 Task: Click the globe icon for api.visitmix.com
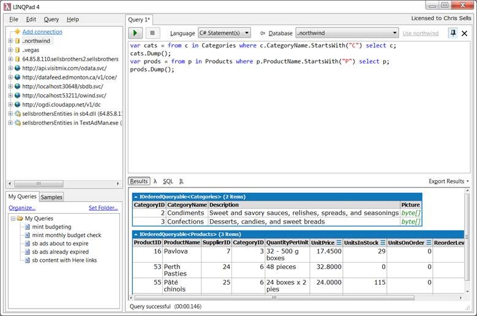(17, 68)
